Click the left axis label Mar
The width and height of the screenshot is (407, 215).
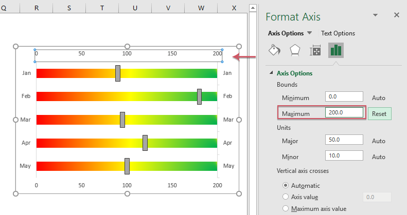(25, 120)
